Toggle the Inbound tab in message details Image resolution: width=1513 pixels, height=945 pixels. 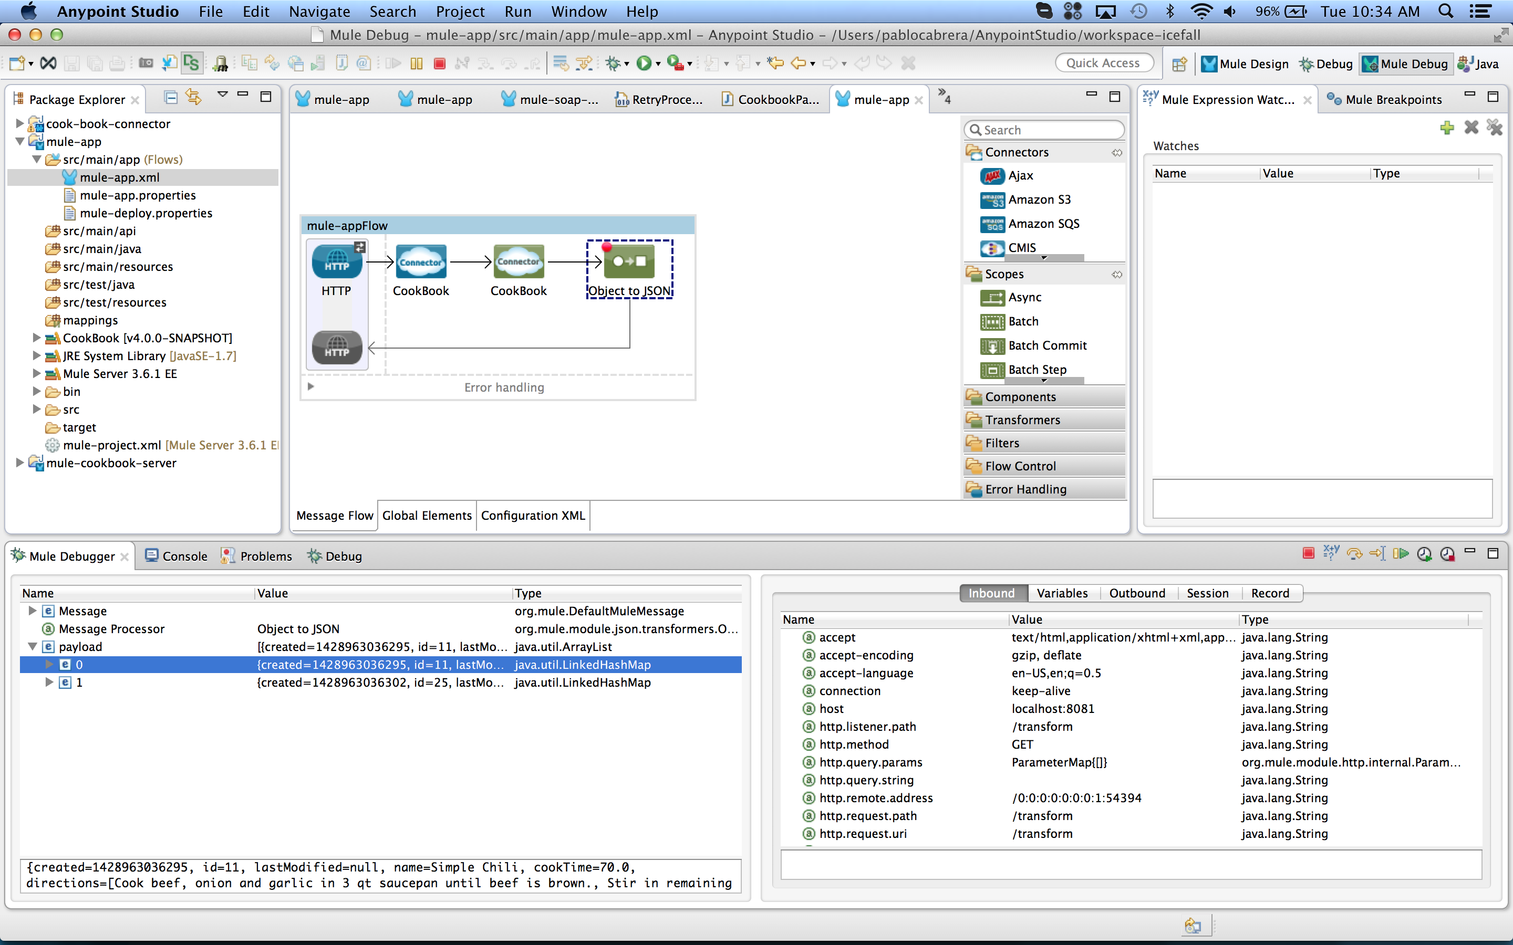(x=990, y=593)
